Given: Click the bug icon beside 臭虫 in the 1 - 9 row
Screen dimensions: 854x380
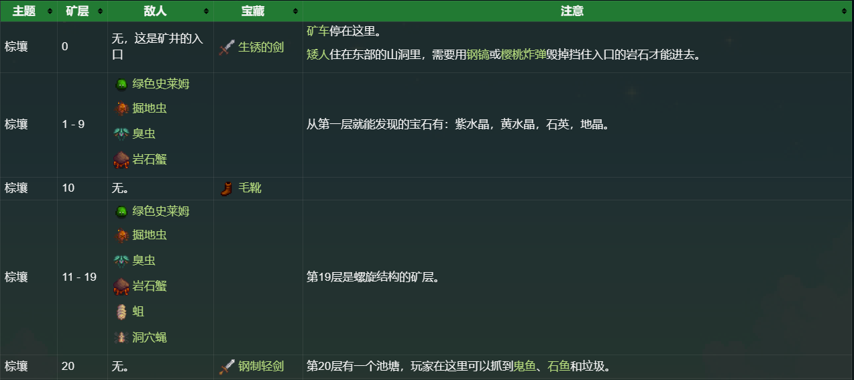Looking at the screenshot, I should point(121,133).
